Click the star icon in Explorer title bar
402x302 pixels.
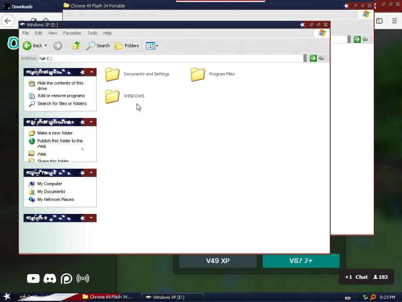click(302, 25)
